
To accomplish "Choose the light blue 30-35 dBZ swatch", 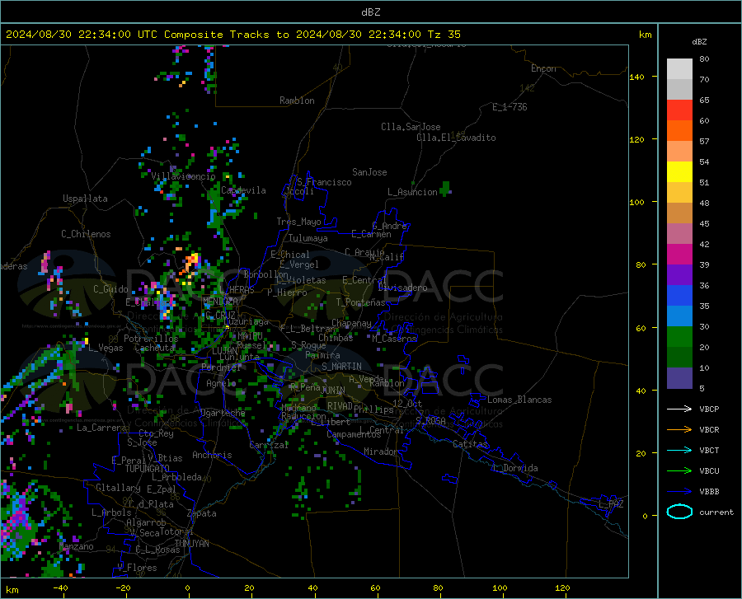I will coord(679,316).
